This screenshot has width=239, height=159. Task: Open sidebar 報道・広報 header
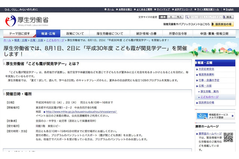tap(215, 63)
